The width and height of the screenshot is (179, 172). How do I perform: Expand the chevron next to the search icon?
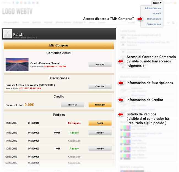[168, 23]
